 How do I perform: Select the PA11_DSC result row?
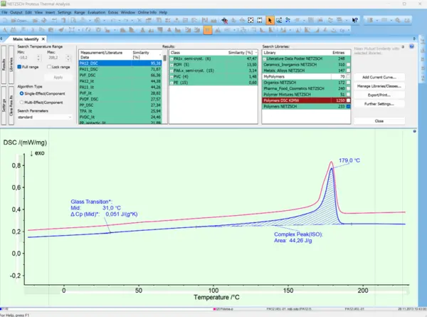120,69
